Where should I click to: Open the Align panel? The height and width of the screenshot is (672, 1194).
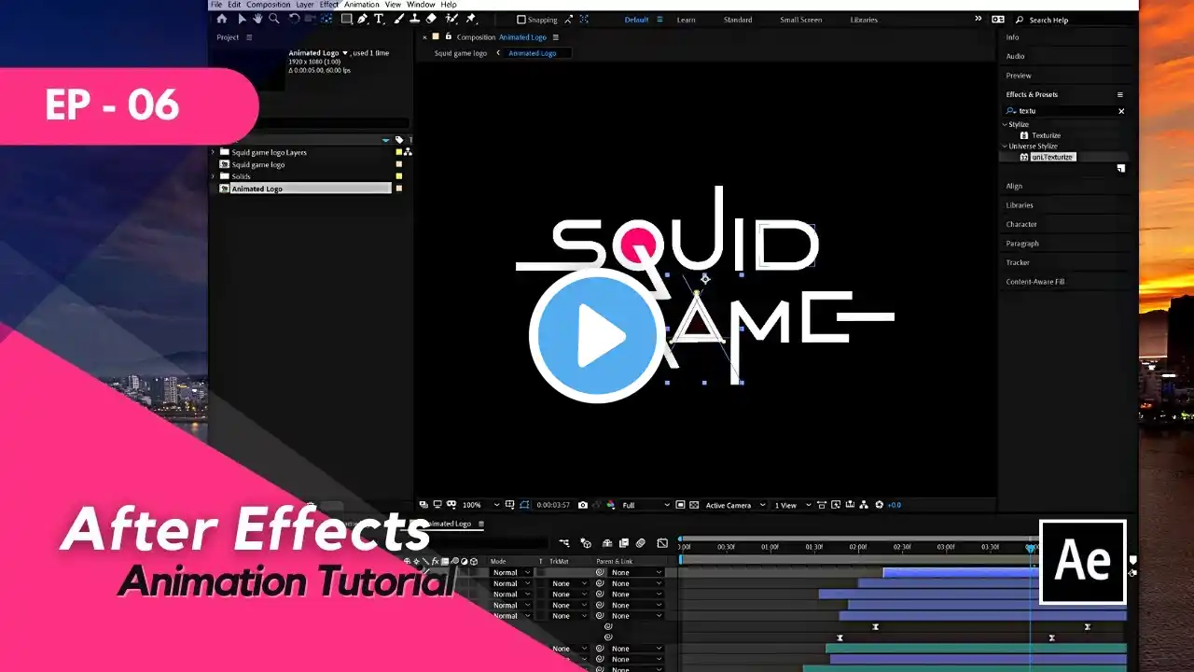pos(1014,186)
